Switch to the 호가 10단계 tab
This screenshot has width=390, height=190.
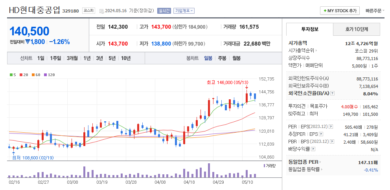tap(357, 29)
